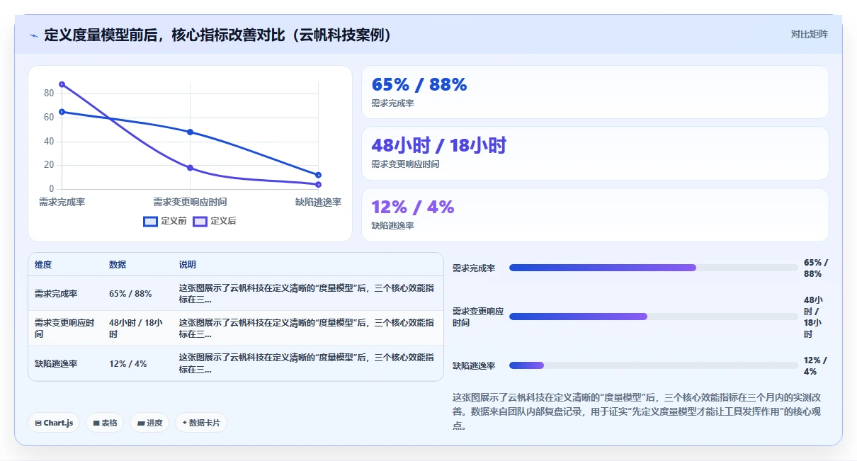Viewport: 857px width, 461px height.
Task: Click the 65% / 88% card value
Action: coord(419,85)
